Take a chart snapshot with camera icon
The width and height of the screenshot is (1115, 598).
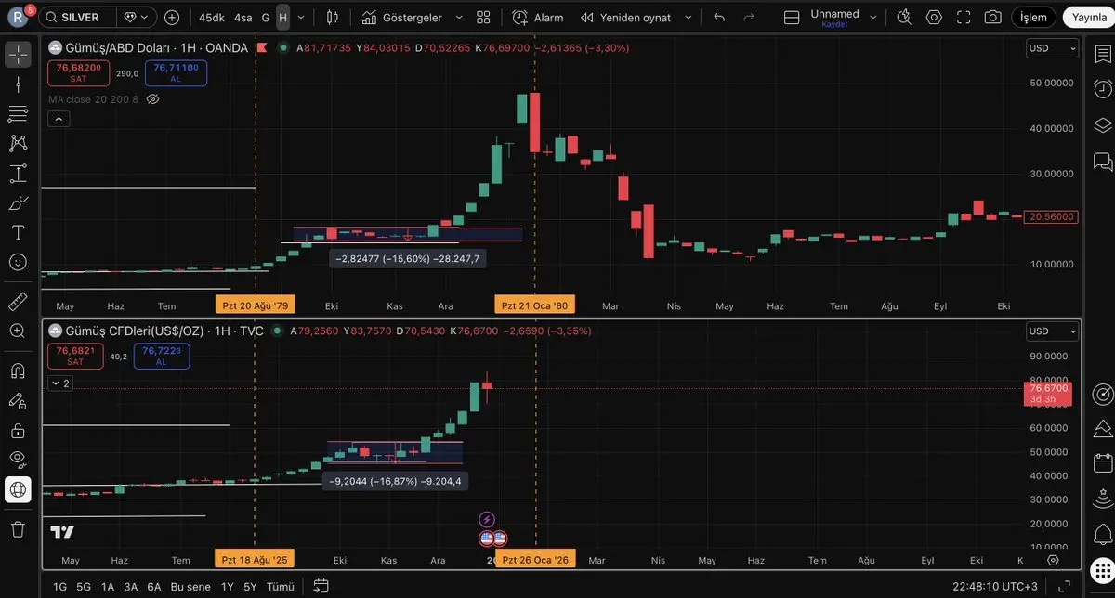click(x=993, y=18)
